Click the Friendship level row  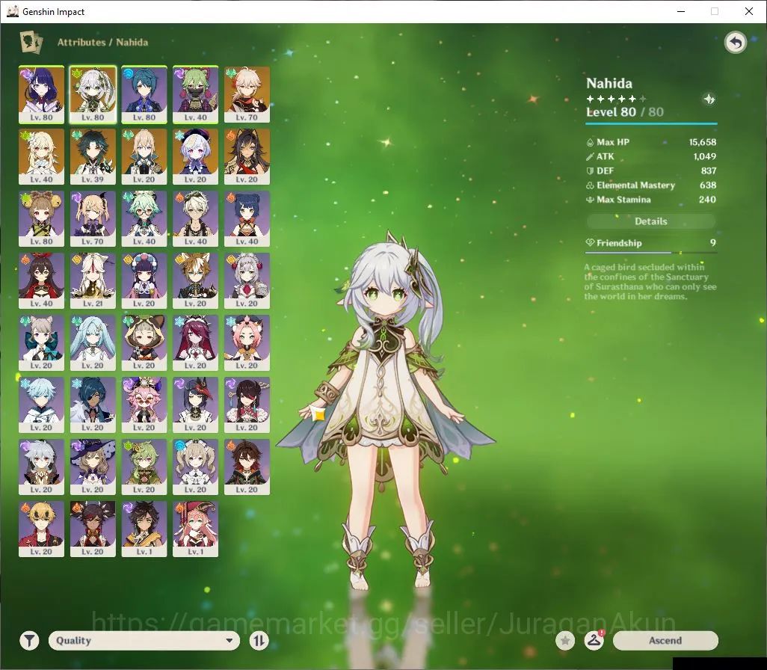(x=650, y=243)
